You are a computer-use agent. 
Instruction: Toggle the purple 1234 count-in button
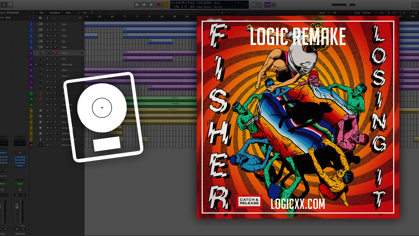pos(267,5)
